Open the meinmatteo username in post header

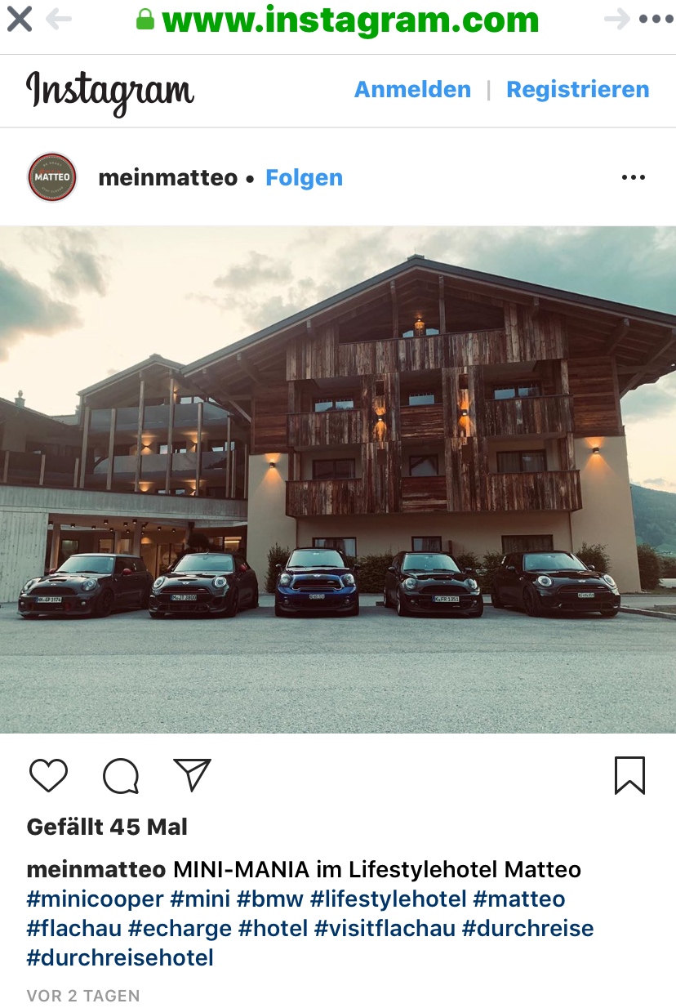point(167,177)
